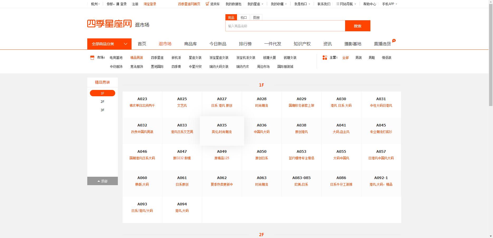Open the 一件代发 menu item
The image size is (493, 238).
pos(273,44)
